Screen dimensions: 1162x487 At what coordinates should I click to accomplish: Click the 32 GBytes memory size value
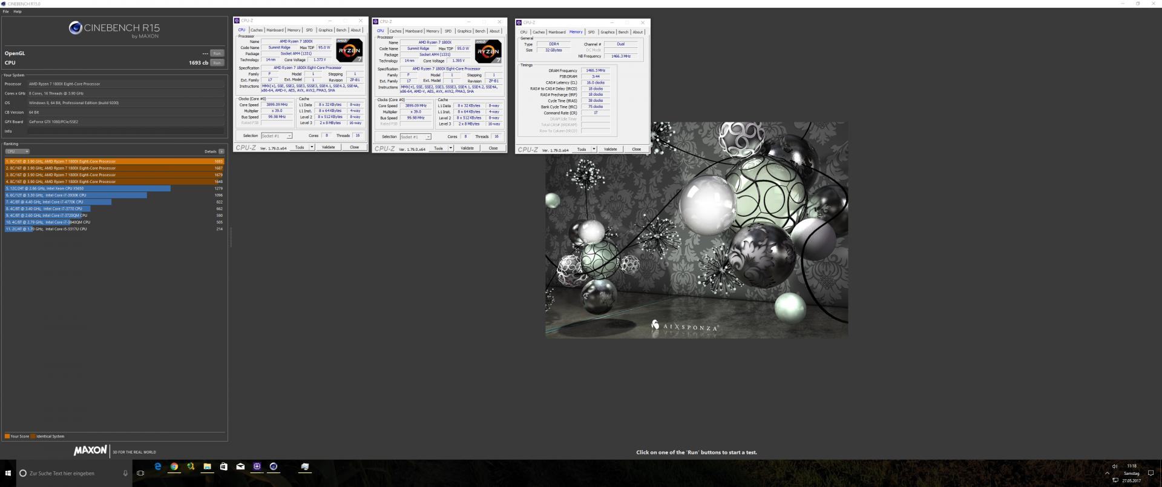pos(553,50)
